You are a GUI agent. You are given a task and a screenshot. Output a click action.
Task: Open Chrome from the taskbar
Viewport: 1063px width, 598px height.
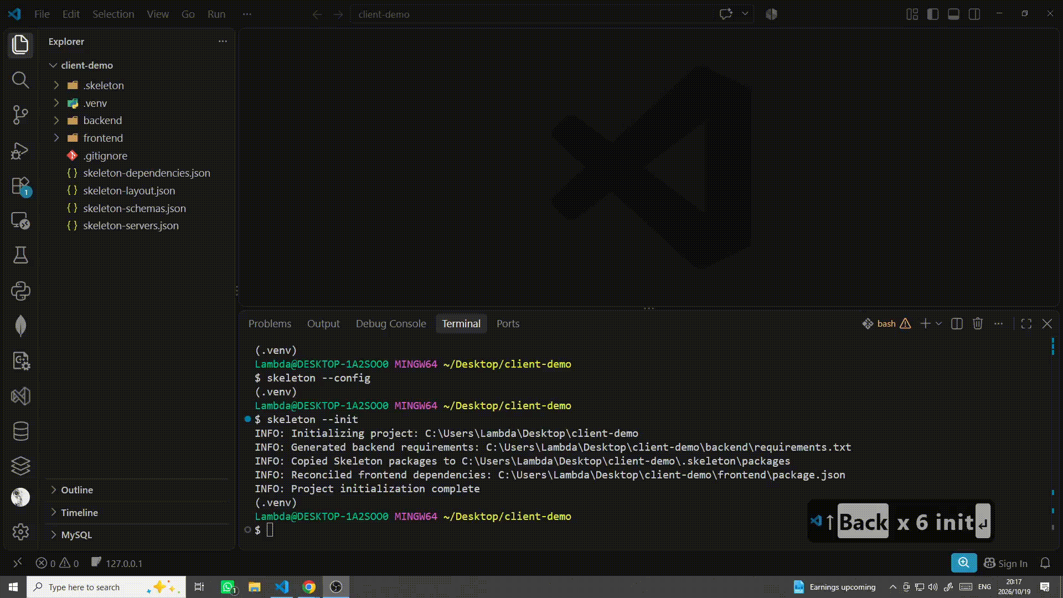[309, 587]
